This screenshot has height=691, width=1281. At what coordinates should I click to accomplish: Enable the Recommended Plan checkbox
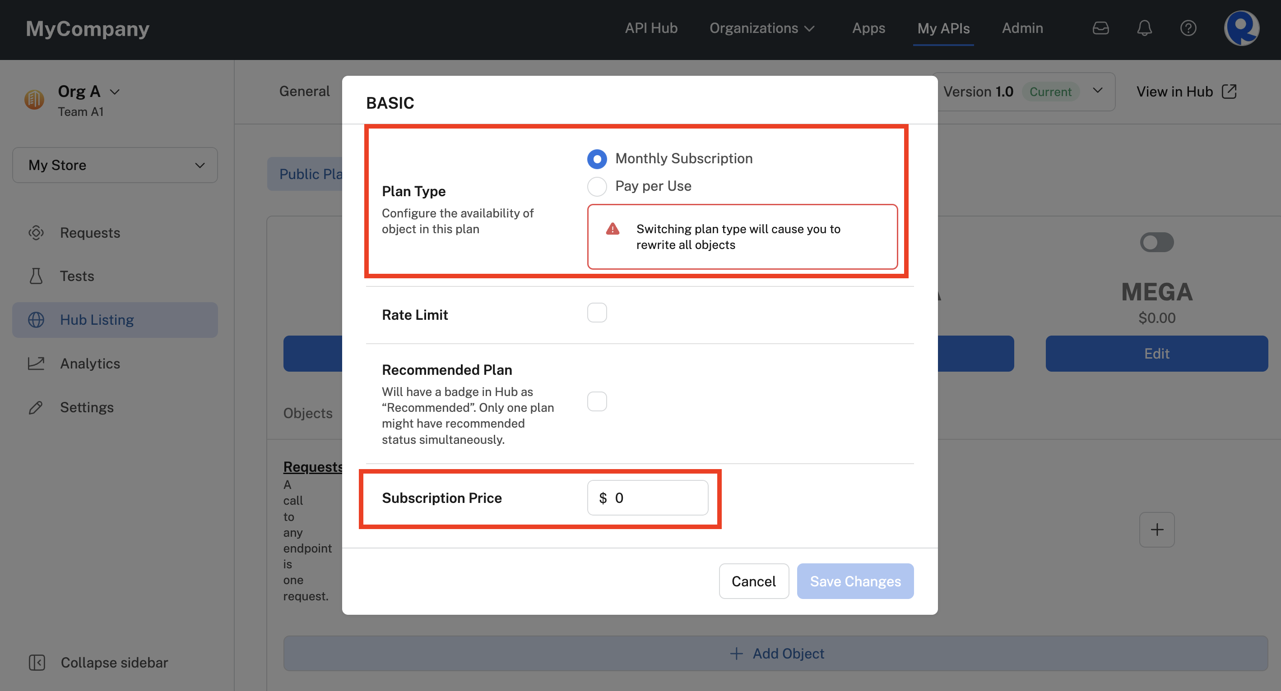point(597,401)
